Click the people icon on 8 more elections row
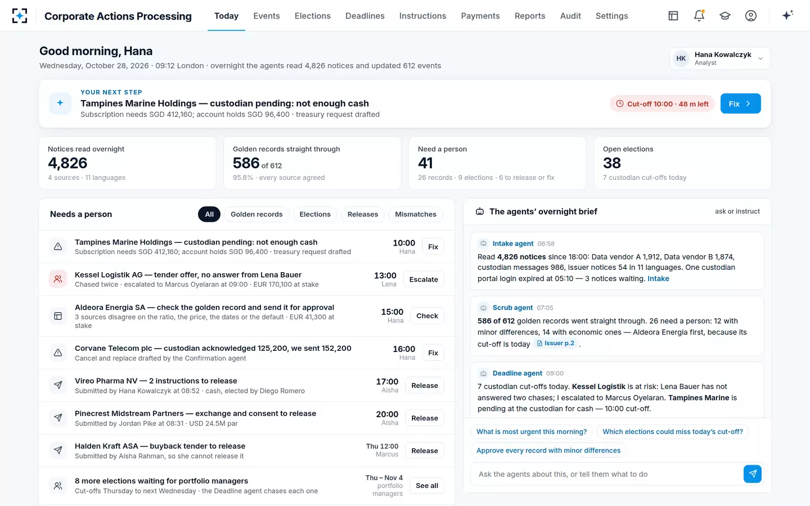 pyautogui.click(x=58, y=486)
